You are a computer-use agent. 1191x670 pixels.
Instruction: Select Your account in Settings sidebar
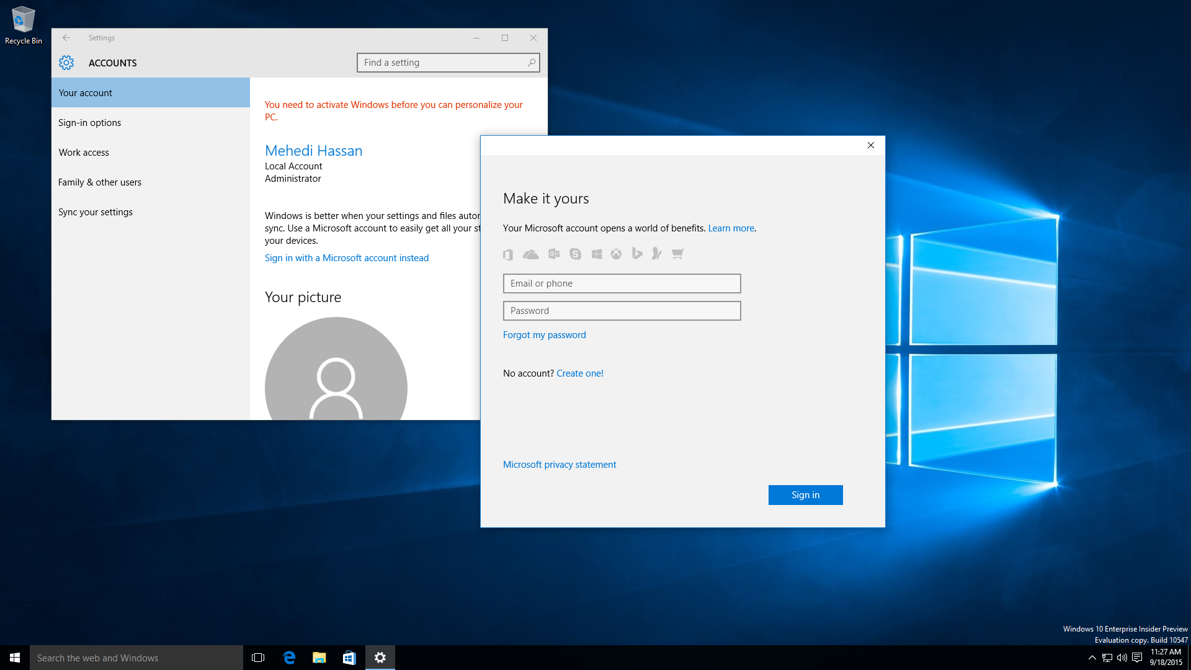coord(151,93)
